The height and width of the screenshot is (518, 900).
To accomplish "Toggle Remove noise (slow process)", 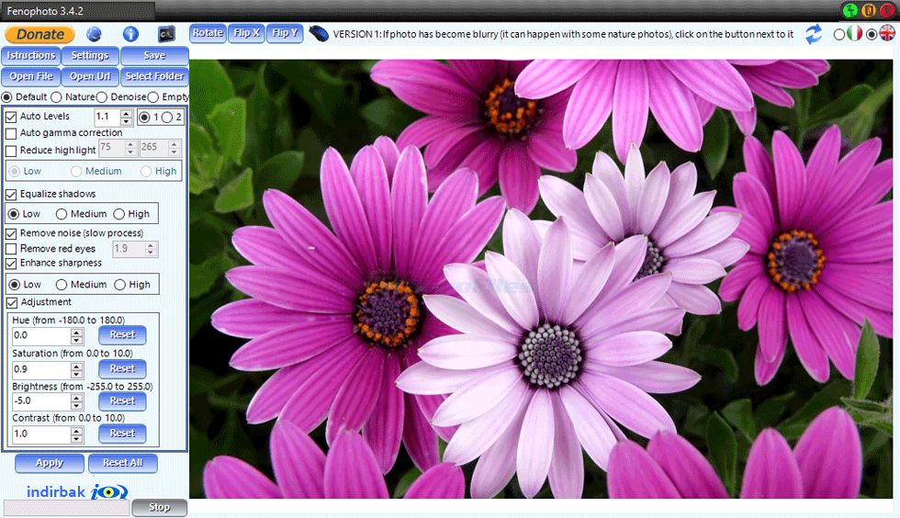I will (11, 233).
